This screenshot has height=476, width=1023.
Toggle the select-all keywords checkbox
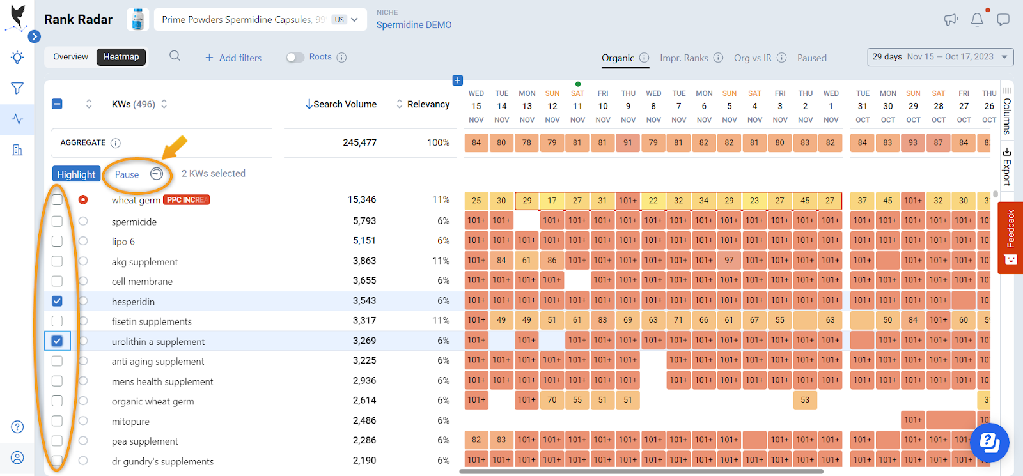pyautogui.click(x=57, y=104)
